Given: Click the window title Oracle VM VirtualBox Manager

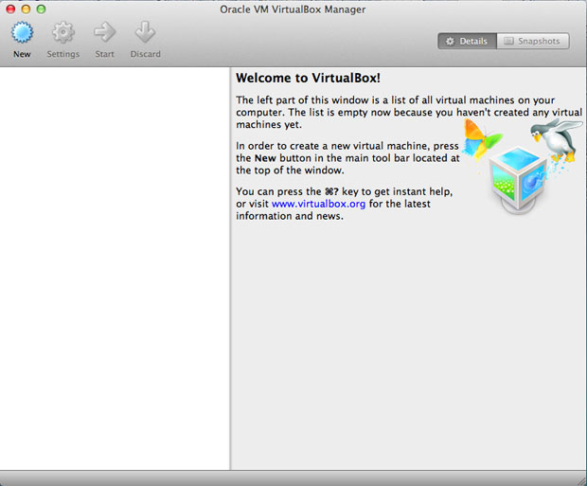Looking at the screenshot, I should pos(293,9).
